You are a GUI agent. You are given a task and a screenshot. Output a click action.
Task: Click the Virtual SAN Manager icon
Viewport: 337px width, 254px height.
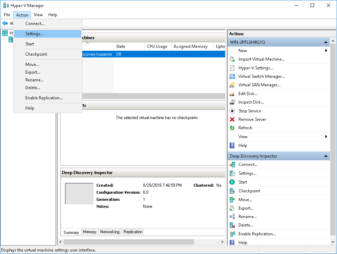pyautogui.click(x=232, y=85)
